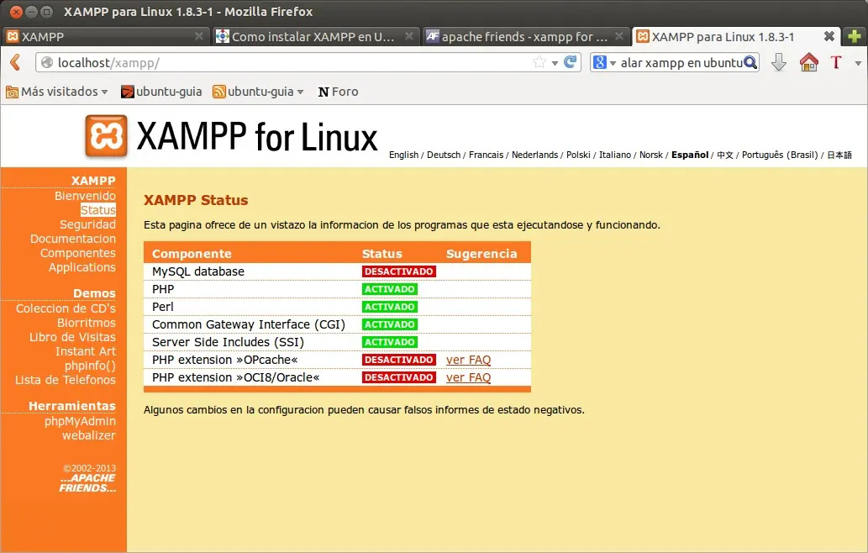Viewport: 868px width, 553px height.
Task: Open the Foro bookmark
Action: (x=338, y=92)
